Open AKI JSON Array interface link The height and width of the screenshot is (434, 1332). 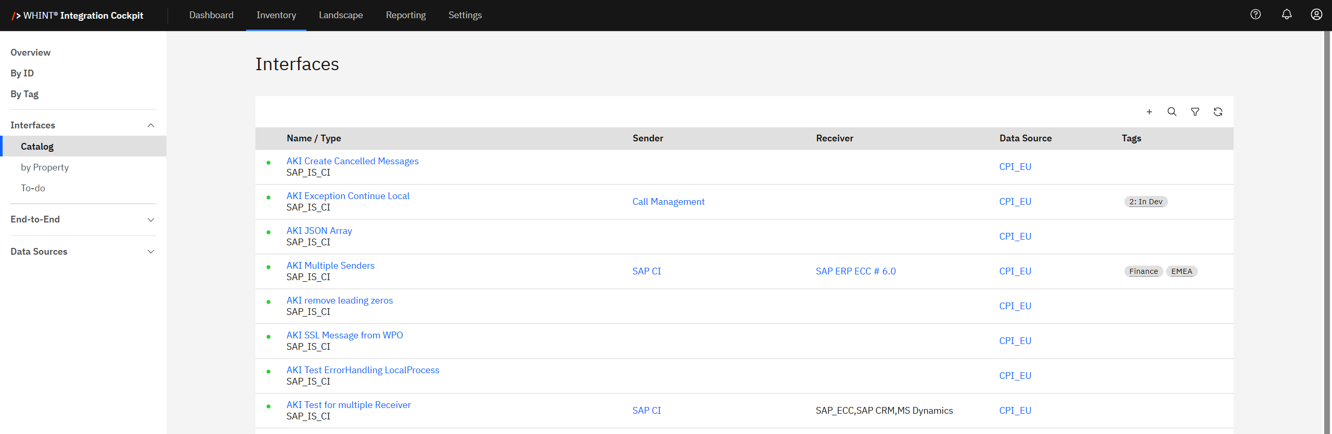pos(319,231)
